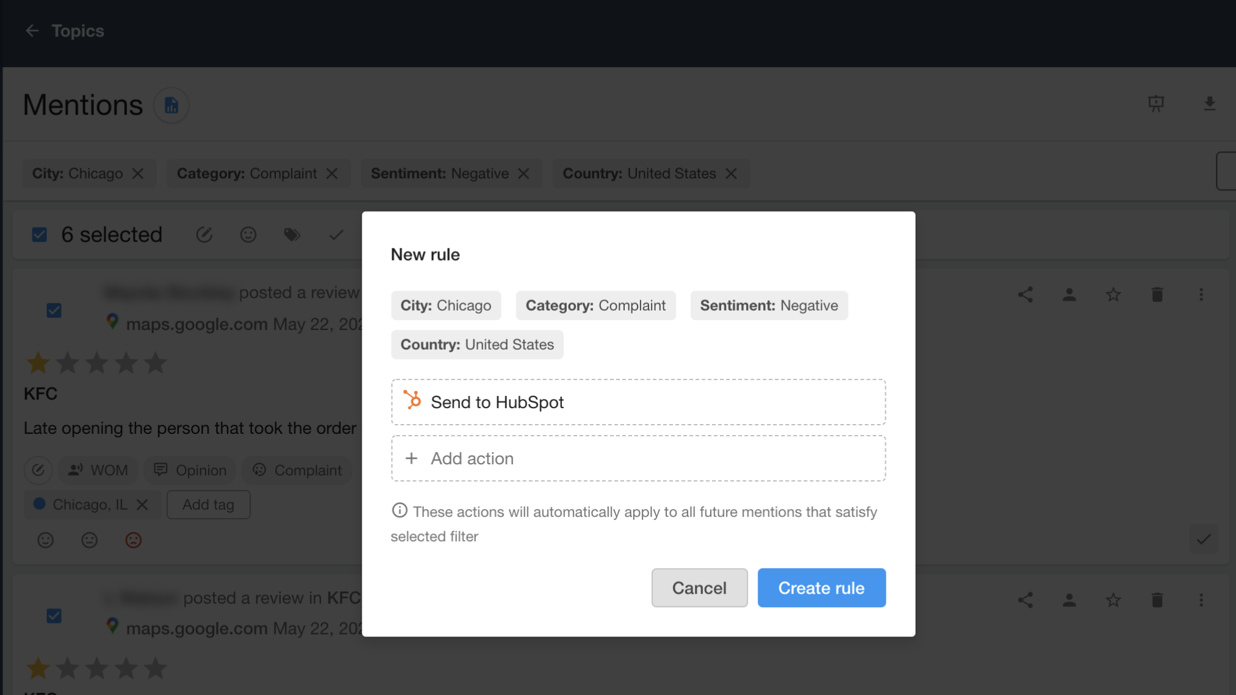This screenshot has height=695, width=1236.
Task: Open the three-dot menu on first mention
Action: [1201, 295]
